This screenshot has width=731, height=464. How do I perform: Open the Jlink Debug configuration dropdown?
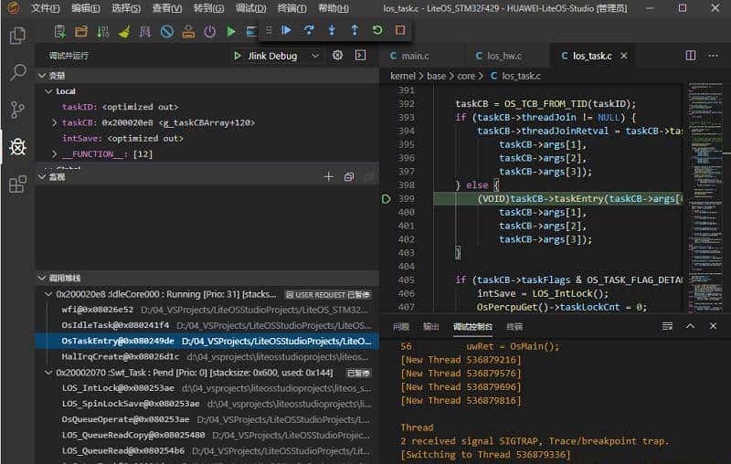coord(284,56)
